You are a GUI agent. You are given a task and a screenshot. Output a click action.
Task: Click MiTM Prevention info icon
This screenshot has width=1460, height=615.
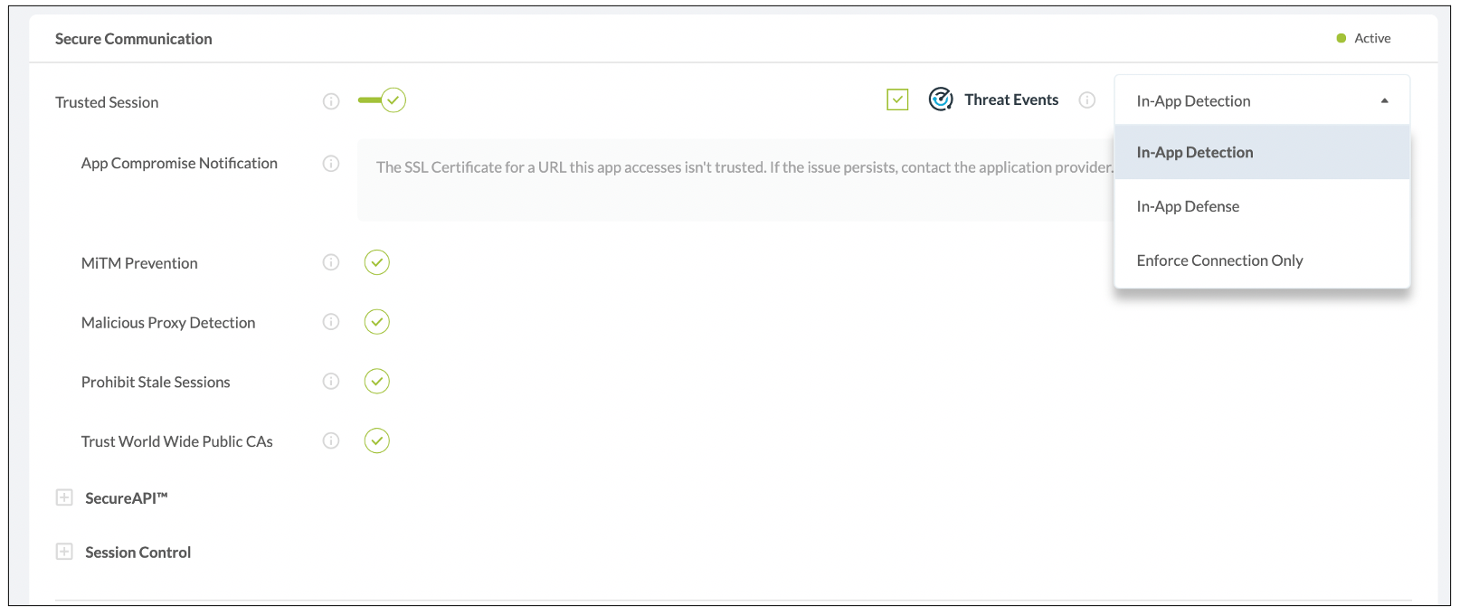331,262
